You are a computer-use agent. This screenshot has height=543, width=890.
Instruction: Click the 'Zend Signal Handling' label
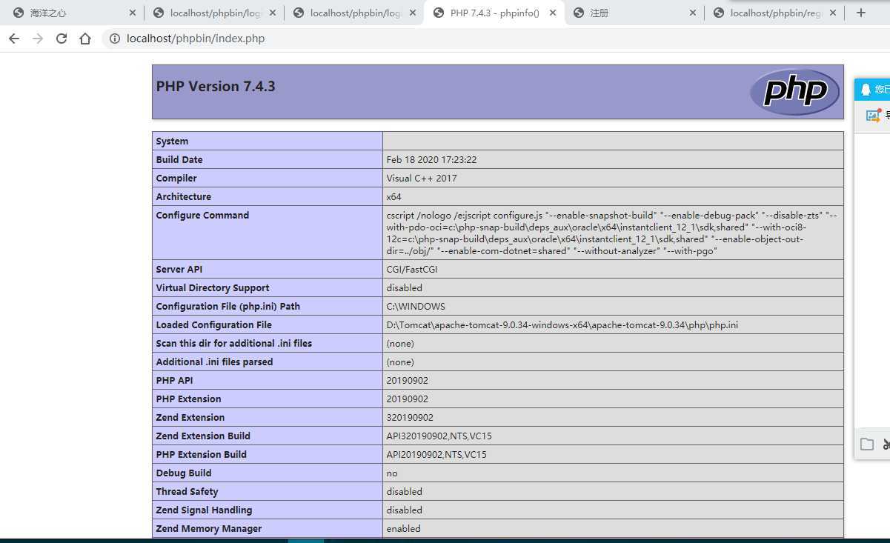[204, 510]
